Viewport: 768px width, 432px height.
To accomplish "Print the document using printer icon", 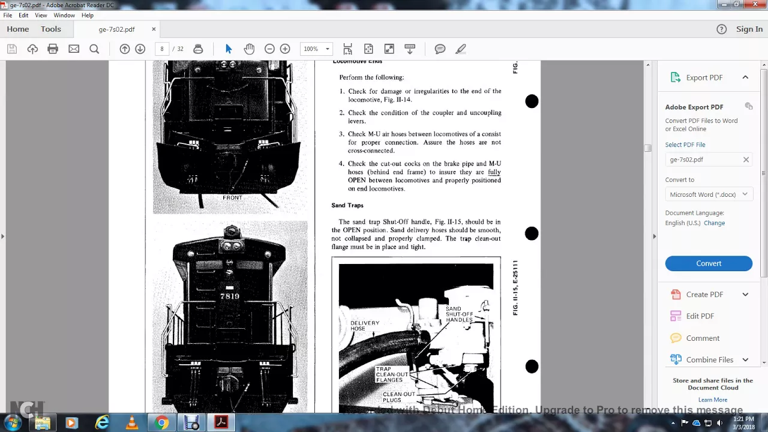I will 53,49.
